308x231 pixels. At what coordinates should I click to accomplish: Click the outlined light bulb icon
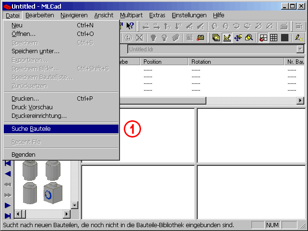[164, 38]
